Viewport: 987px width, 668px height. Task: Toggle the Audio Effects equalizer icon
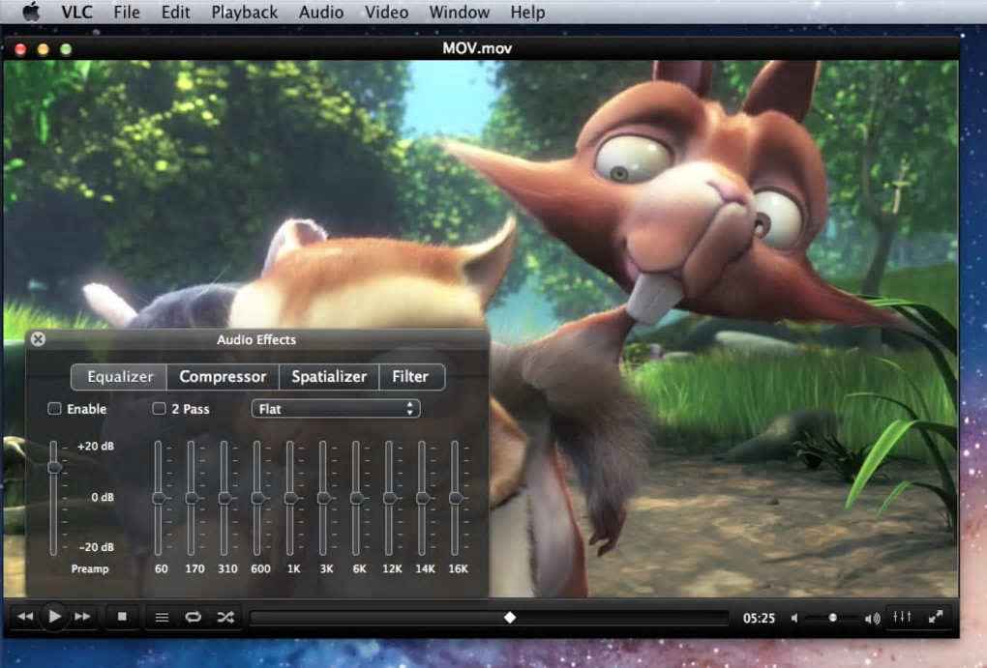(x=903, y=617)
